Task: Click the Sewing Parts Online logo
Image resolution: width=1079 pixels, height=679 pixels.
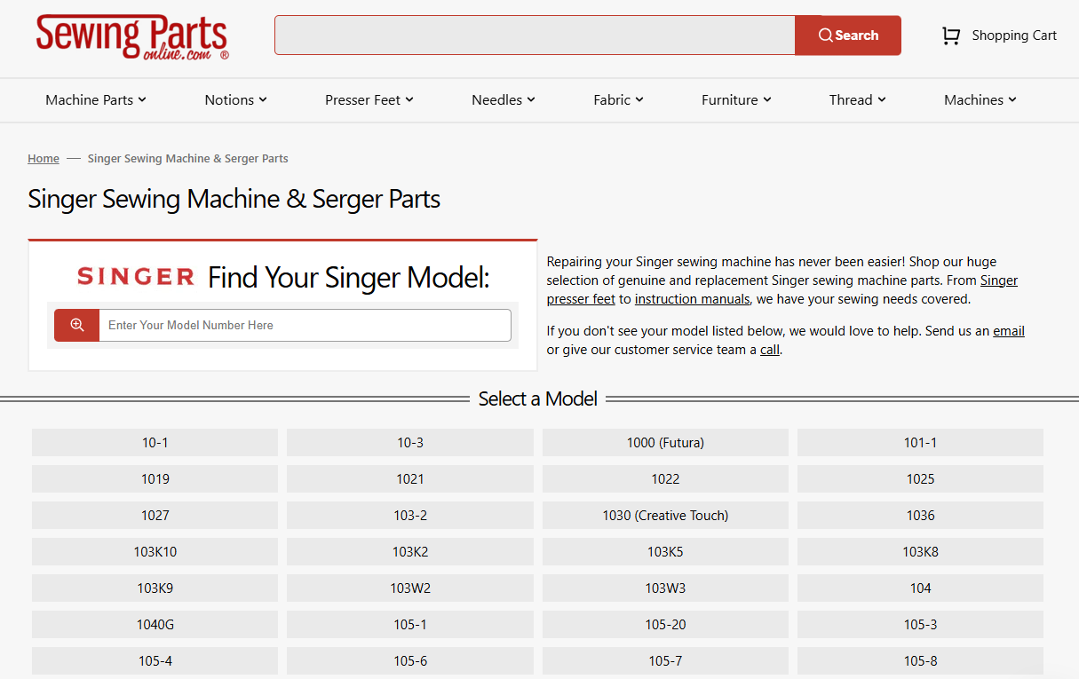Action: pos(131,36)
